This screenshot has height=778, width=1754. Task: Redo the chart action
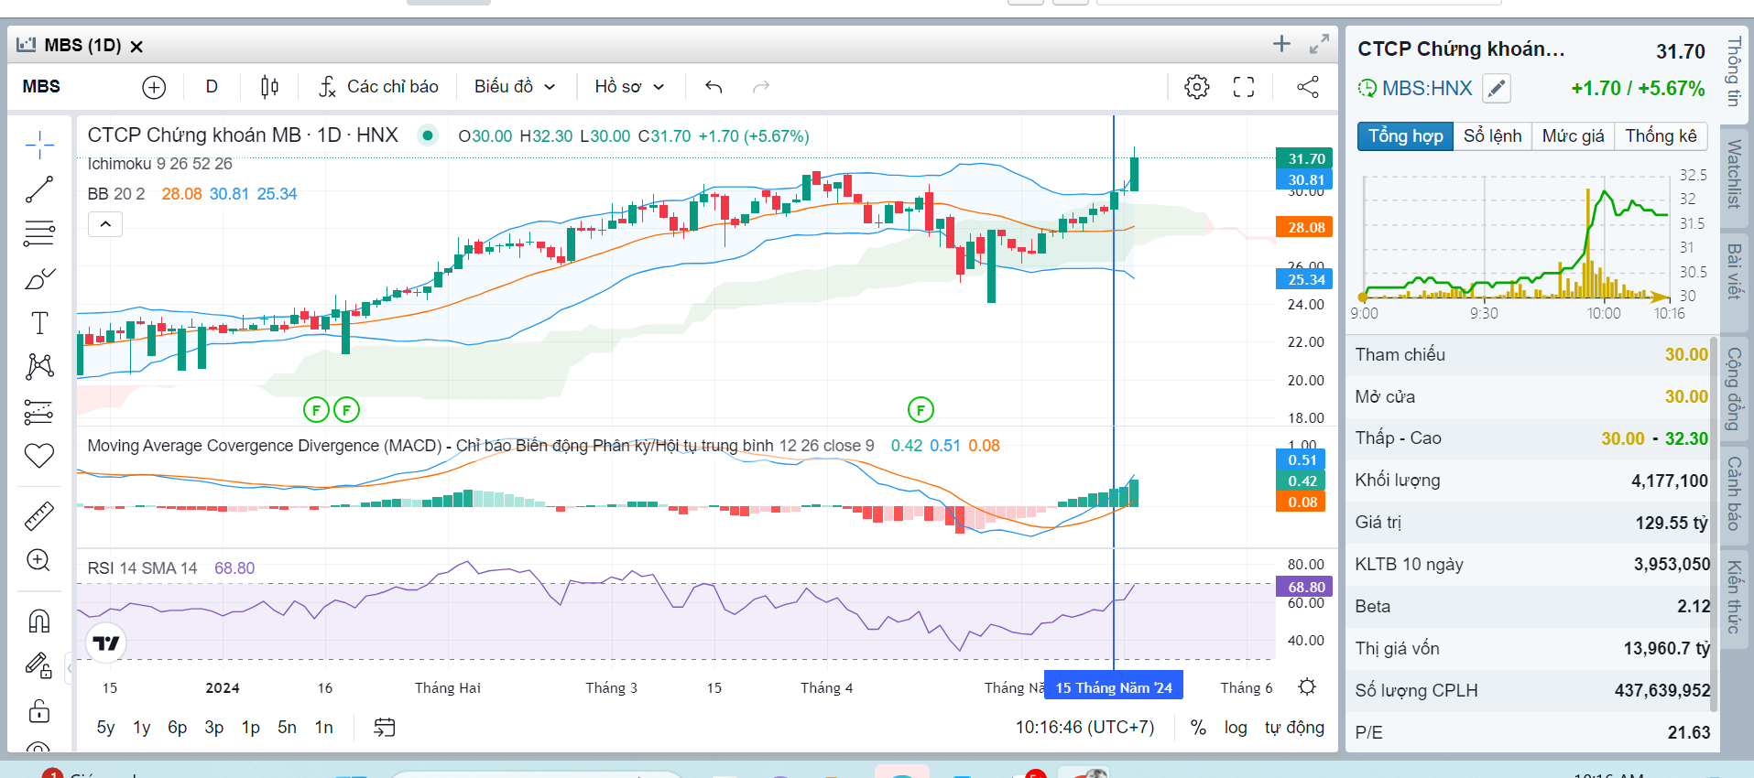pyautogui.click(x=761, y=87)
